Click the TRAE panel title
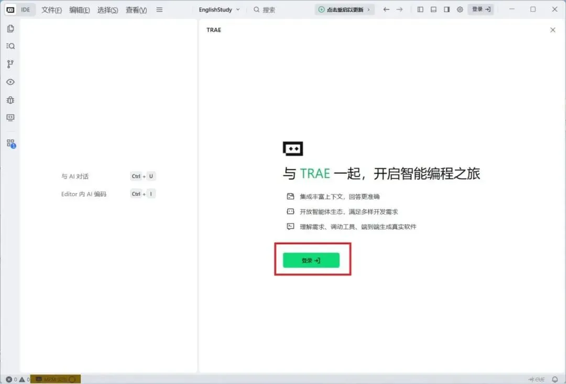The width and height of the screenshot is (566, 384). pyautogui.click(x=214, y=30)
